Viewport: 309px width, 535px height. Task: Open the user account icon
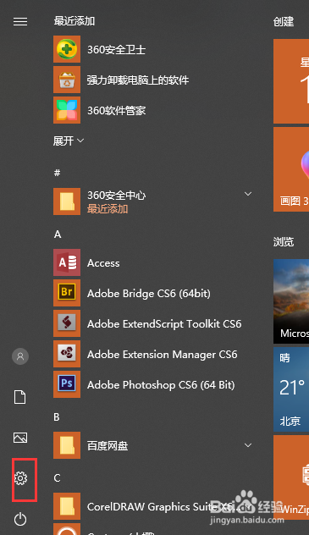click(20, 356)
